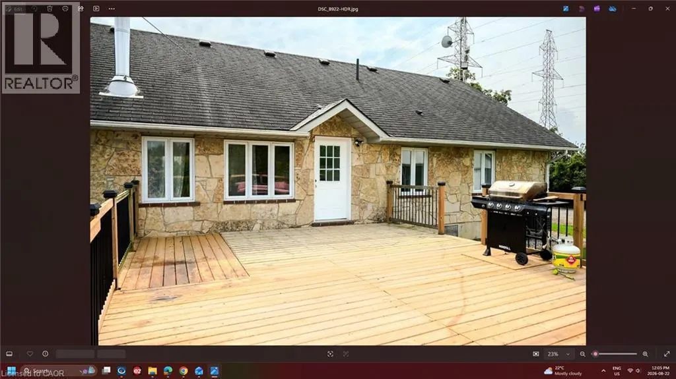
Task: Open the Mail app from the taskbar
Action: (199, 371)
